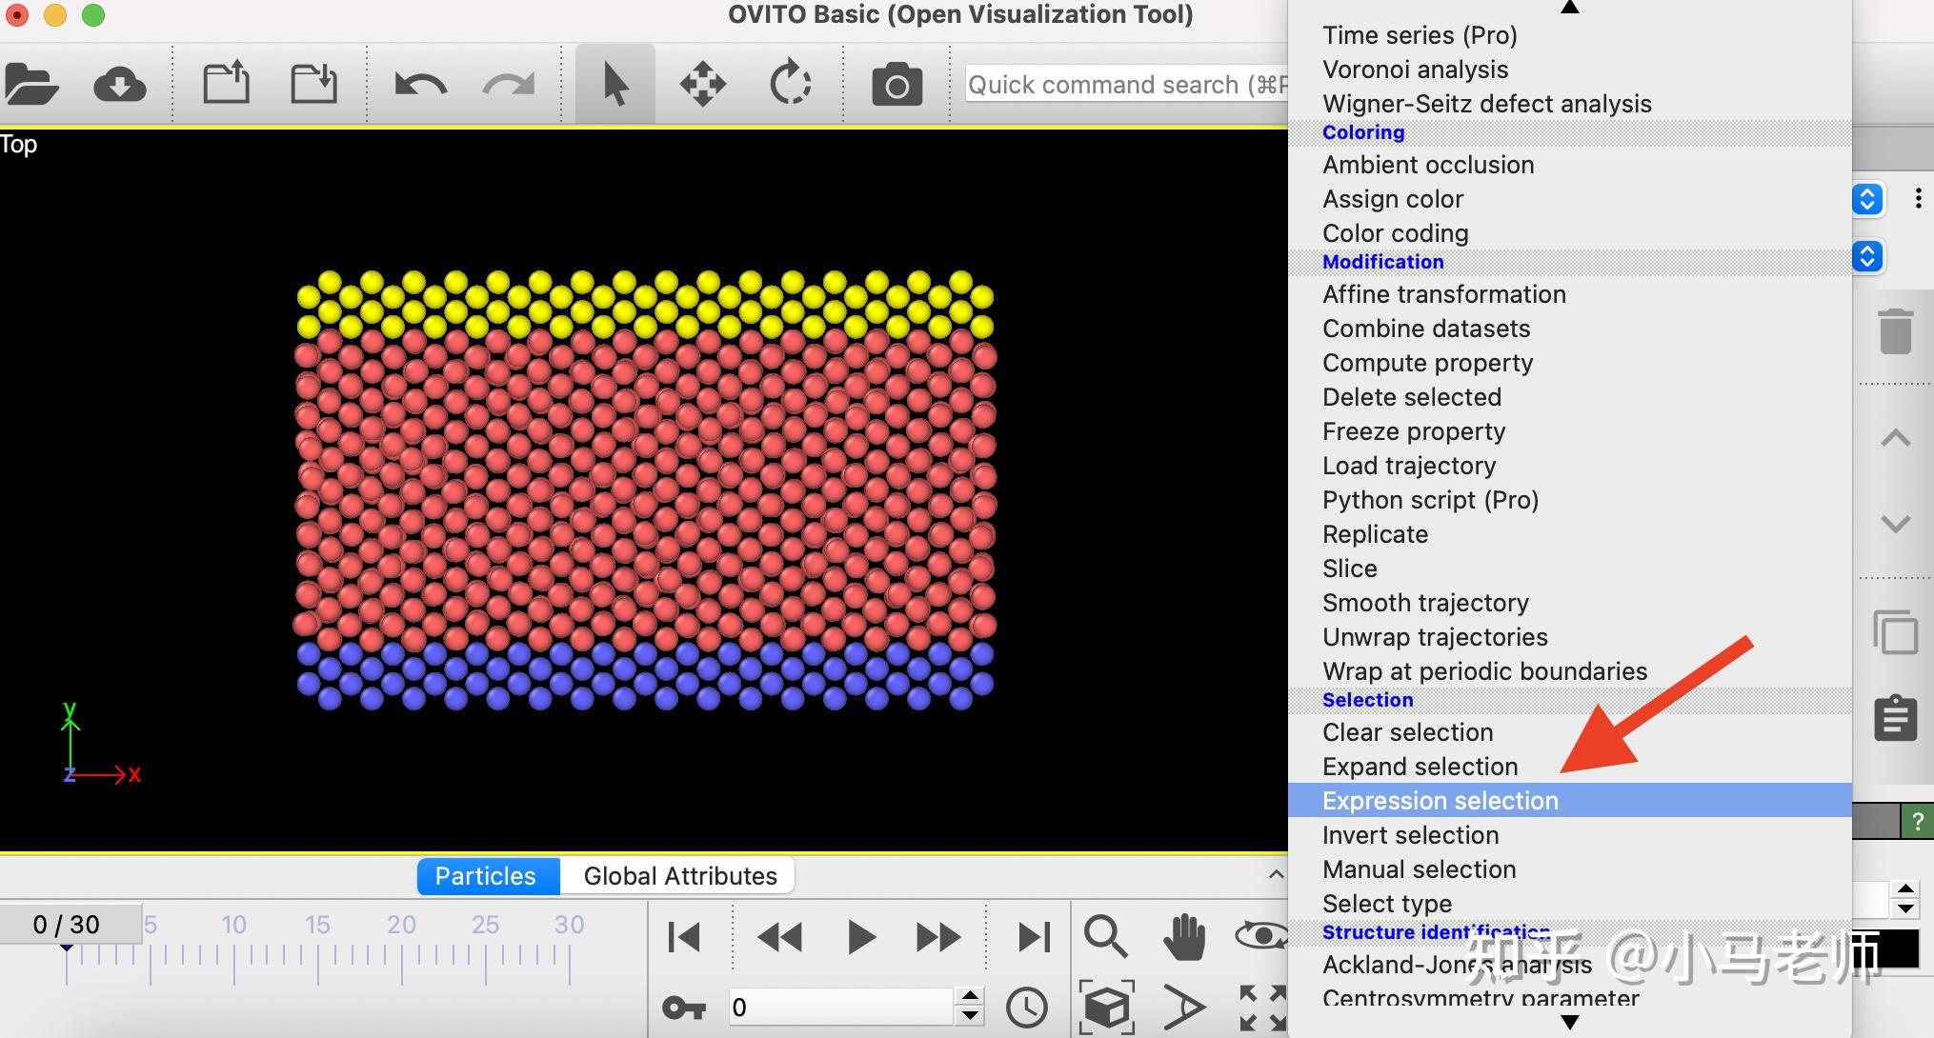Collapse the data inspector panel chevron

(x=1276, y=874)
